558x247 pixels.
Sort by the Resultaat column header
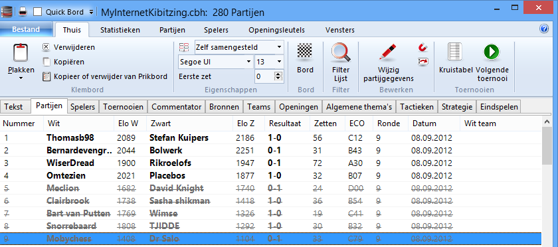(x=288, y=124)
